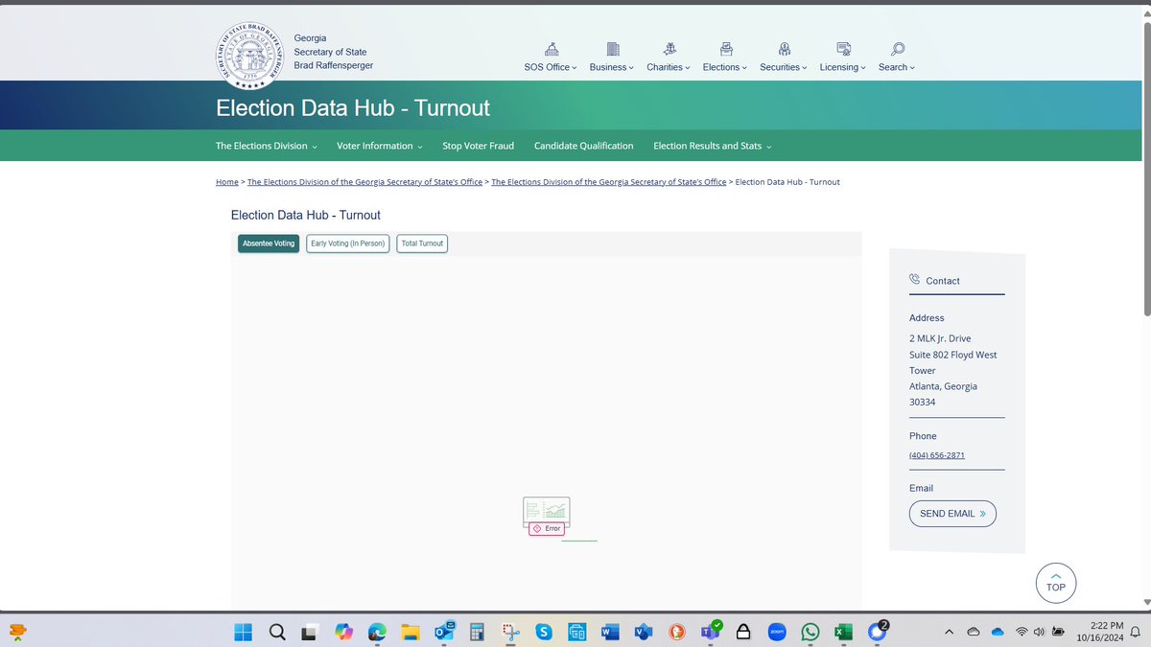Open The Elections Division dropdown menu

[x=266, y=146]
